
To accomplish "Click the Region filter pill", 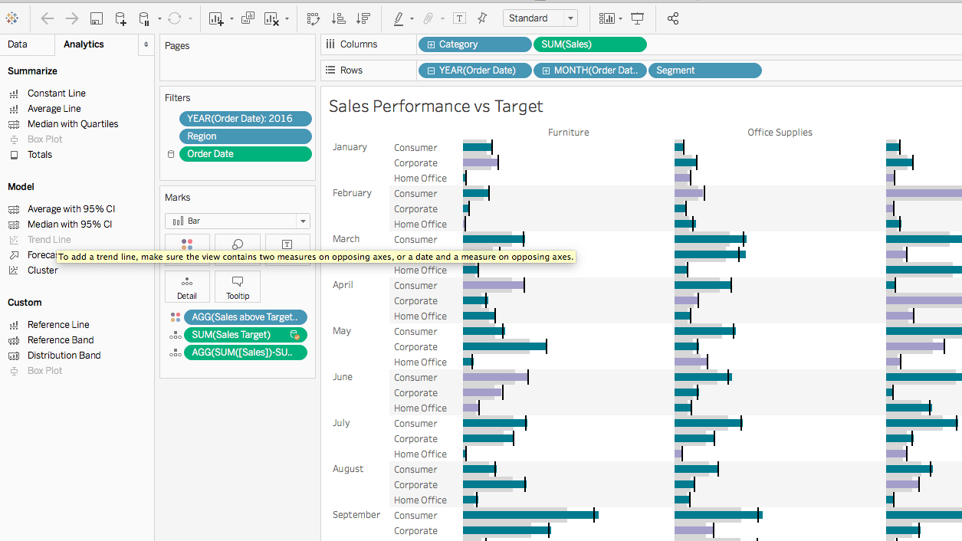I will (x=245, y=136).
